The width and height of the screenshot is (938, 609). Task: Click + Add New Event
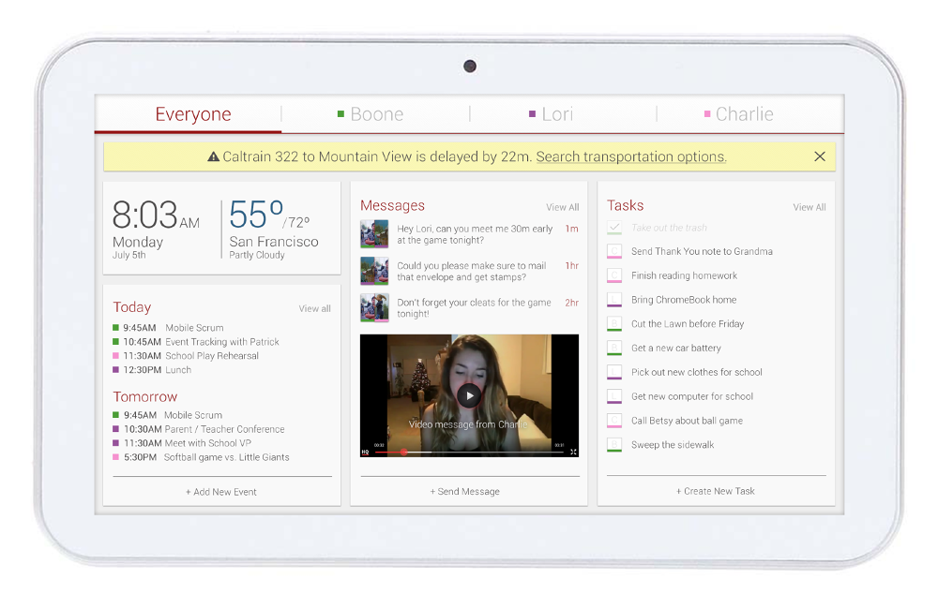tap(221, 492)
